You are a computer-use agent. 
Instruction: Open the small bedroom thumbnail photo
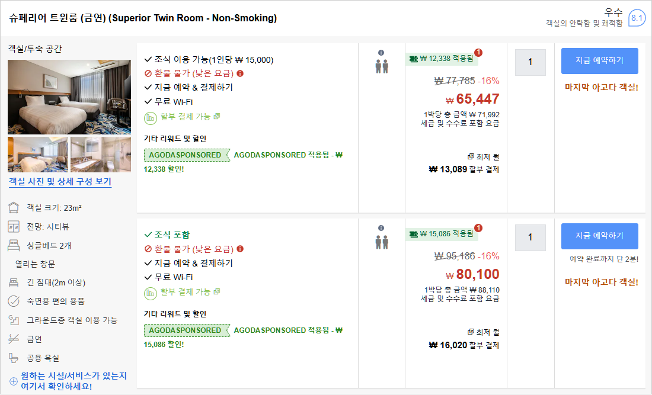point(37,155)
